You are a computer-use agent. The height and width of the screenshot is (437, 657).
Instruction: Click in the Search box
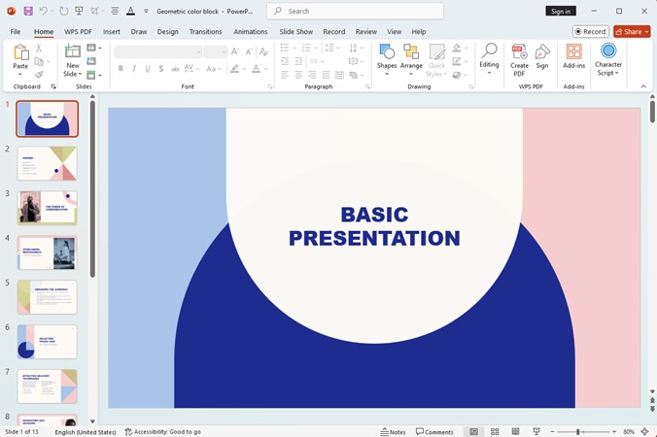coord(355,12)
